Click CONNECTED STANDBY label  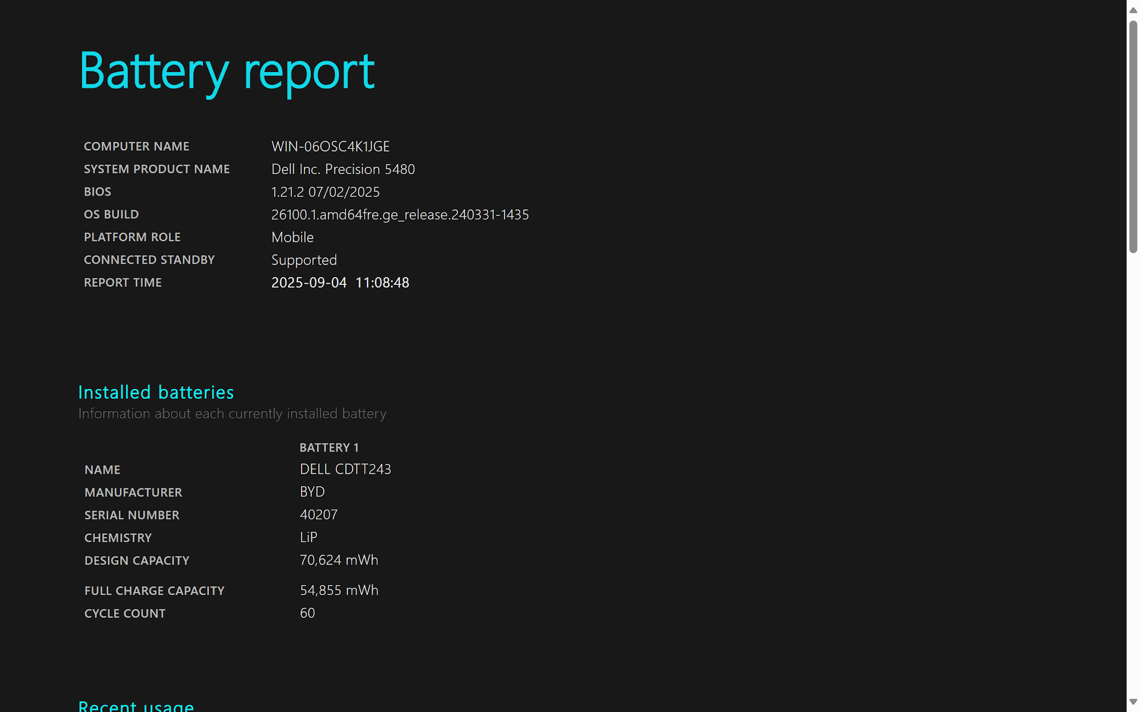coord(149,260)
